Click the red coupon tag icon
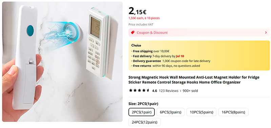This screenshot has height=128, width=271. point(132,32)
